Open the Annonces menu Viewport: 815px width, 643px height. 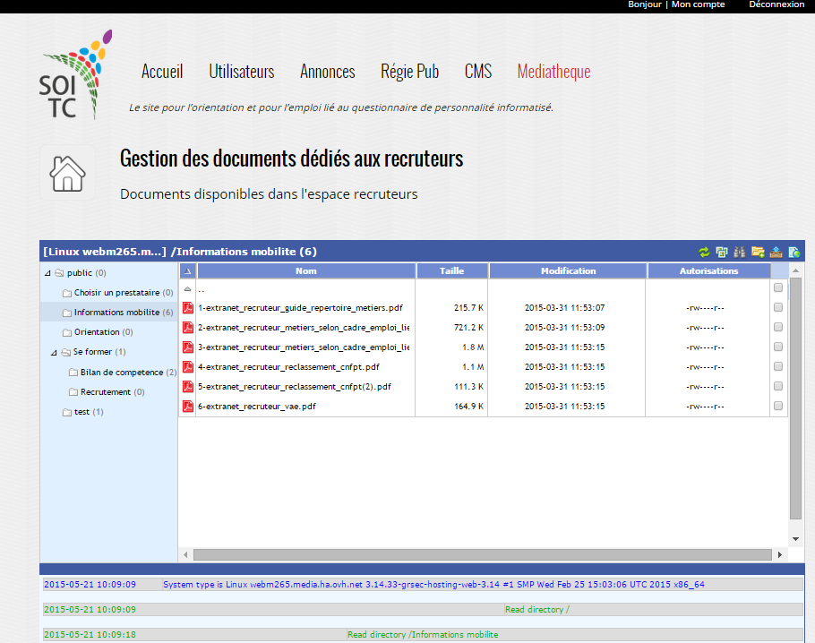coord(327,72)
